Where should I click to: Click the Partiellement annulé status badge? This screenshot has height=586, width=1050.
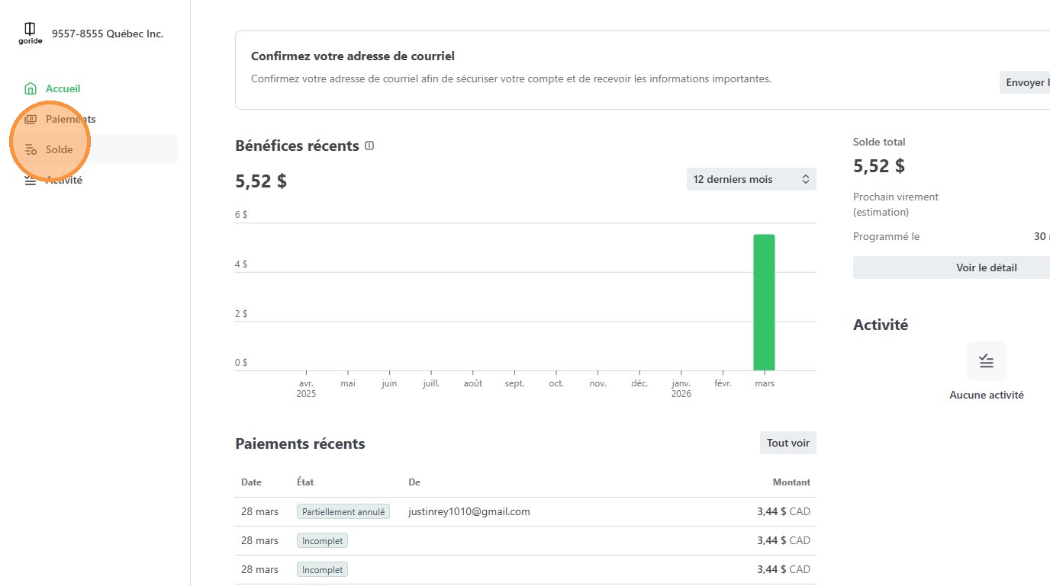point(343,512)
